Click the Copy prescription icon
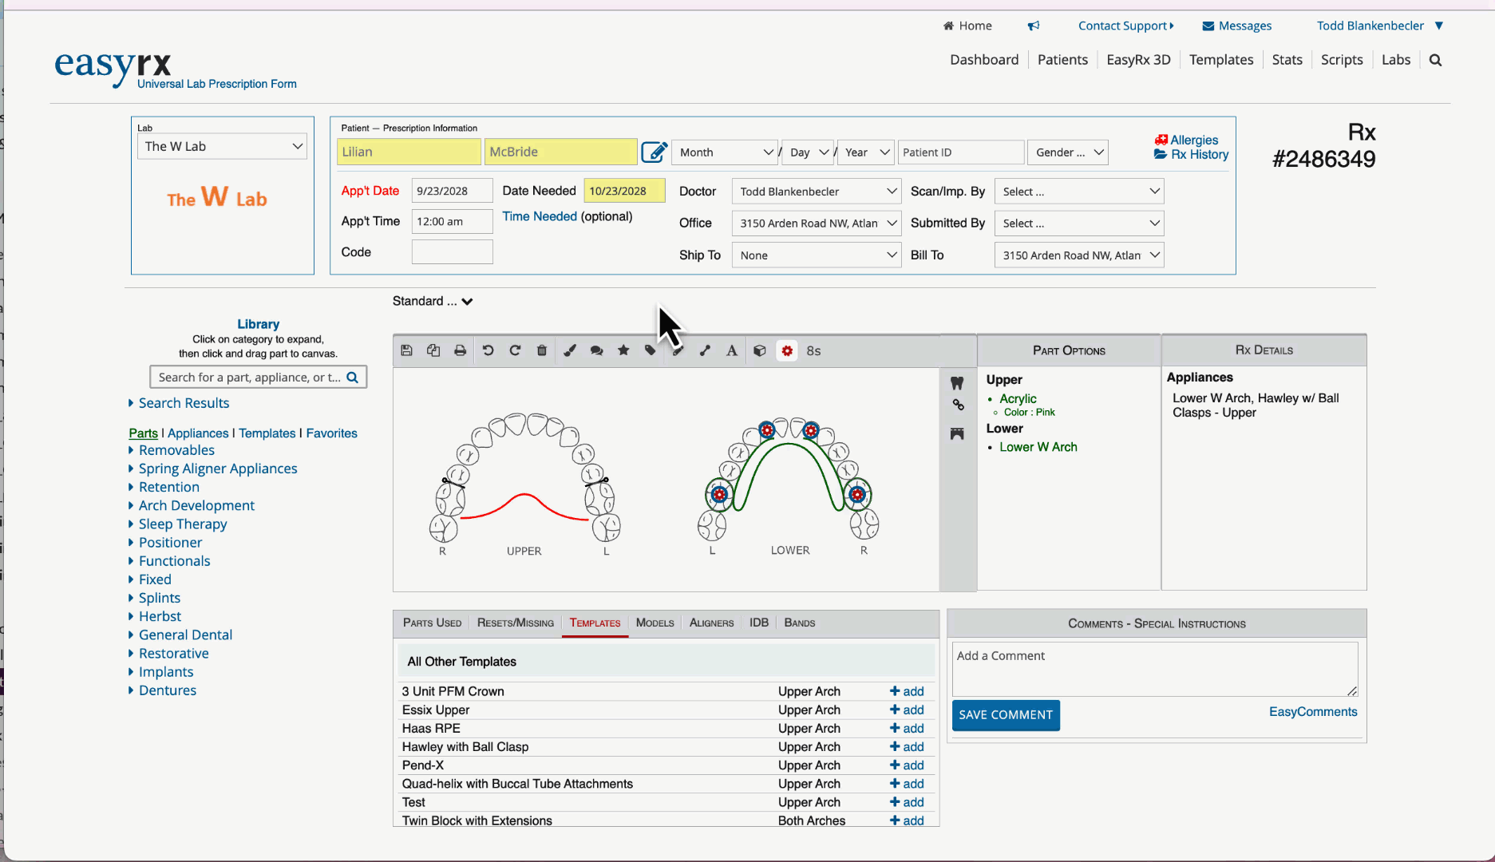Image resolution: width=1495 pixels, height=862 pixels. pos(433,350)
